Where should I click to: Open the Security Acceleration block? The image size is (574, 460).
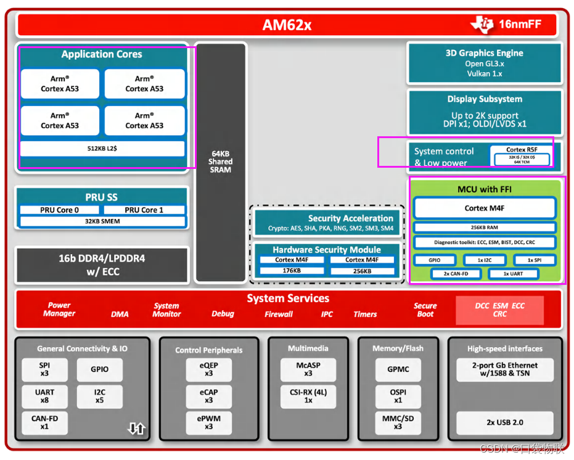(x=327, y=223)
